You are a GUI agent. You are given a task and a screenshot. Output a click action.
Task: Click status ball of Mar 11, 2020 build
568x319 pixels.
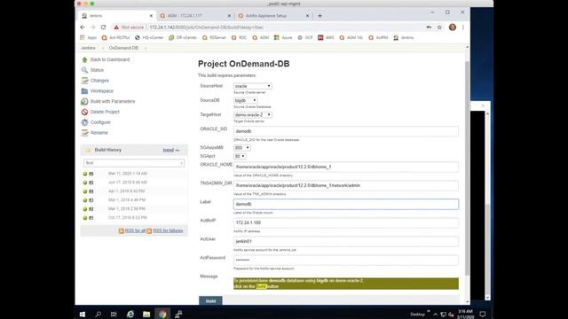[x=85, y=174]
